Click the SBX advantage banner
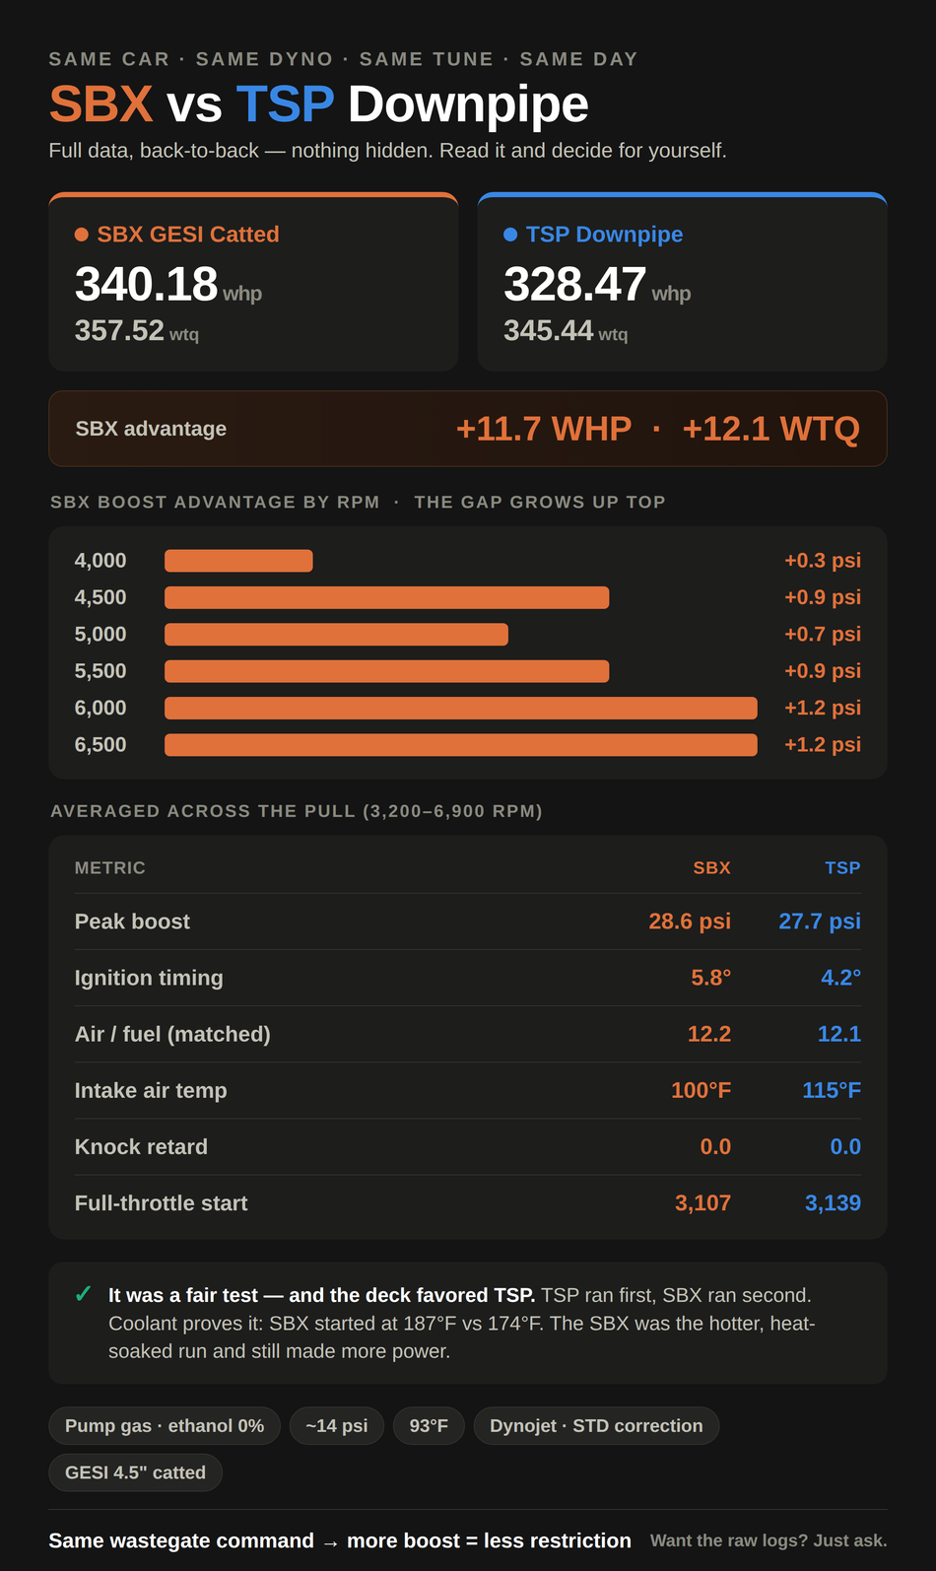Image resolution: width=936 pixels, height=1571 pixels. 468,429
